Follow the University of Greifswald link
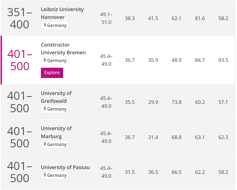This screenshot has width=237, height=190. [56, 97]
